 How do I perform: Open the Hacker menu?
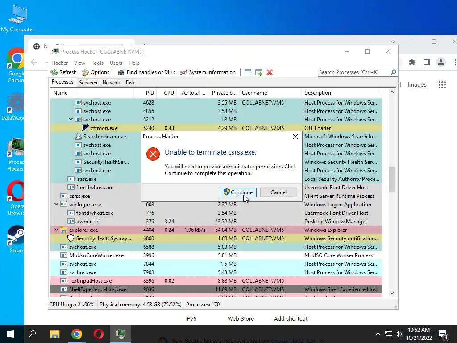59,63
